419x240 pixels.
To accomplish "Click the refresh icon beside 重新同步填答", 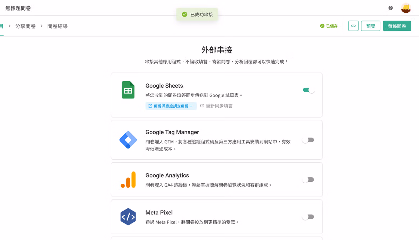I will 202,106.
